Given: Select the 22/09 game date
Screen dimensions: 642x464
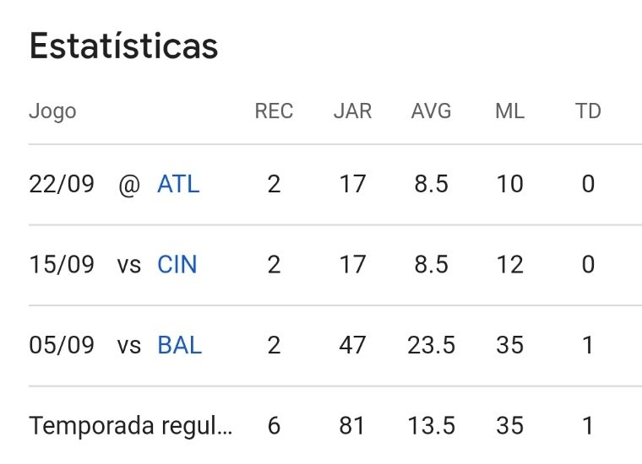Looking at the screenshot, I should tap(62, 184).
